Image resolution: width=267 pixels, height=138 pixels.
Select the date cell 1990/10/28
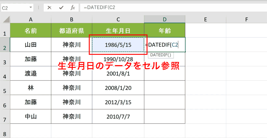(118, 59)
